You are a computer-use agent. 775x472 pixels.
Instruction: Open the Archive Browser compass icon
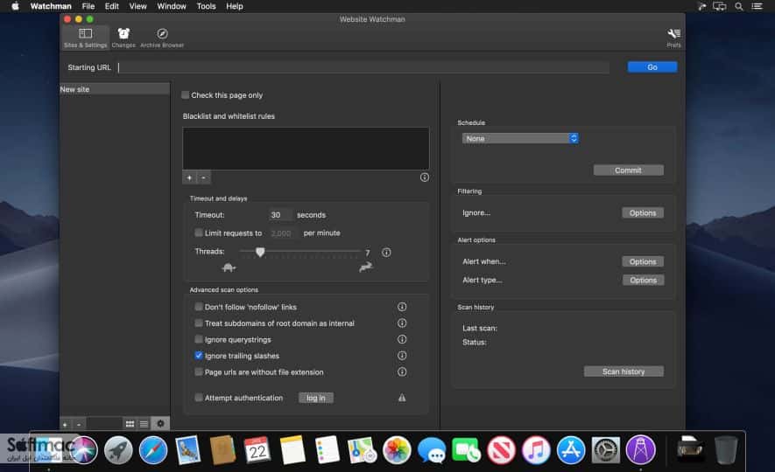point(162,33)
